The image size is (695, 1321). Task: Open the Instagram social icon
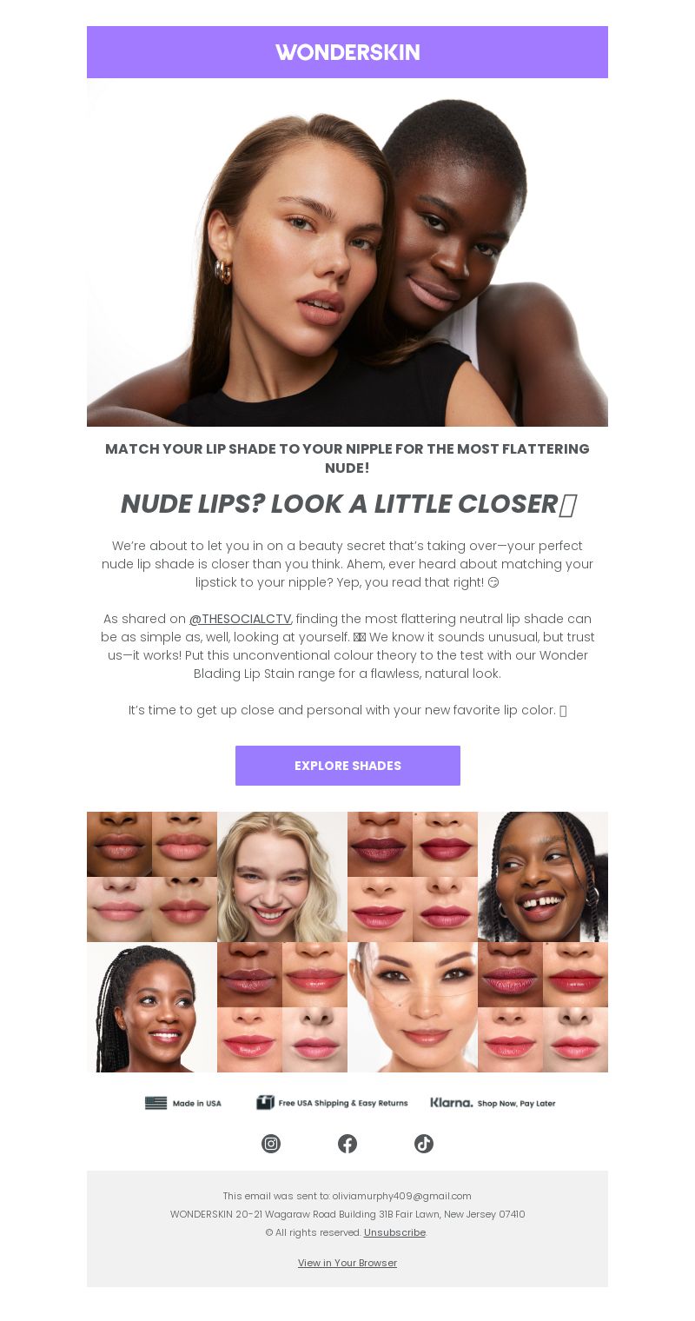click(271, 1144)
